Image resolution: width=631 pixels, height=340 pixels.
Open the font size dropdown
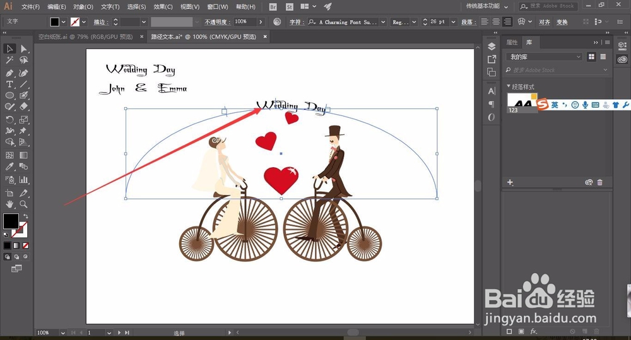point(454,22)
